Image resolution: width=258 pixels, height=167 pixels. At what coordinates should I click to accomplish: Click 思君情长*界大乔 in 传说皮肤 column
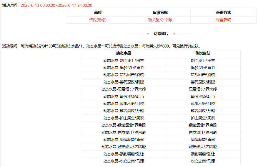[203, 89]
